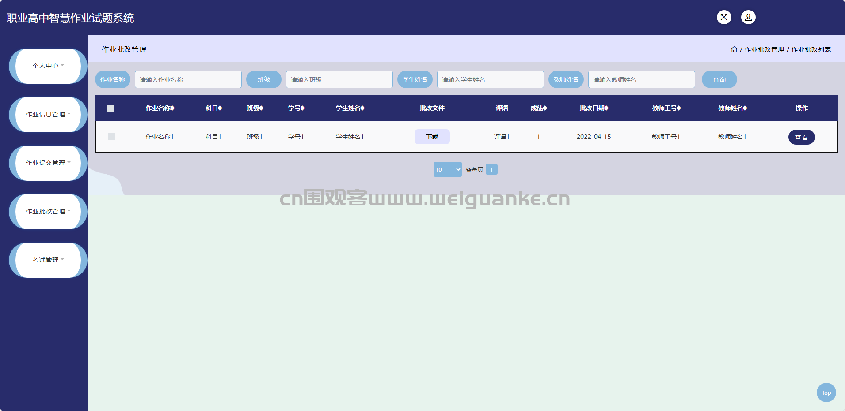Sort the table by 作业名称 column
Screen dimensions: 845x411
pos(160,108)
